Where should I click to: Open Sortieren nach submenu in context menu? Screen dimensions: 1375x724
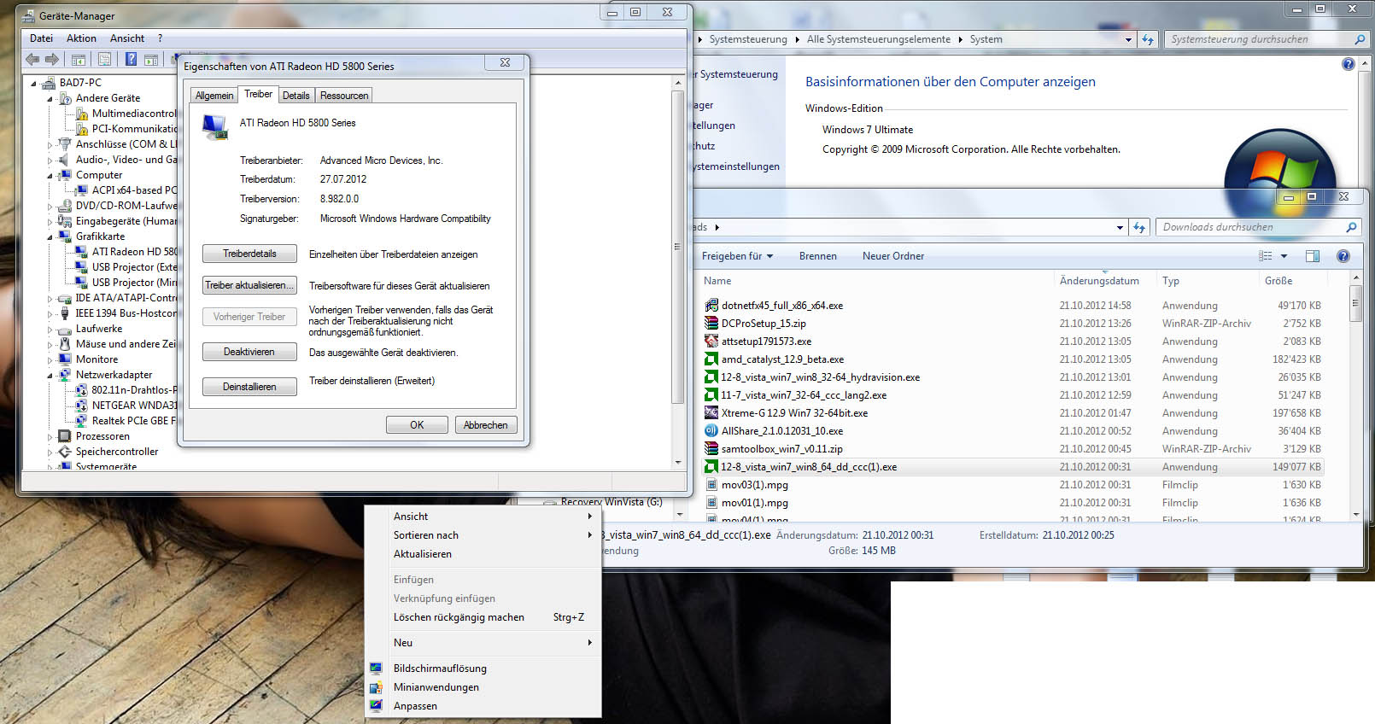point(483,535)
